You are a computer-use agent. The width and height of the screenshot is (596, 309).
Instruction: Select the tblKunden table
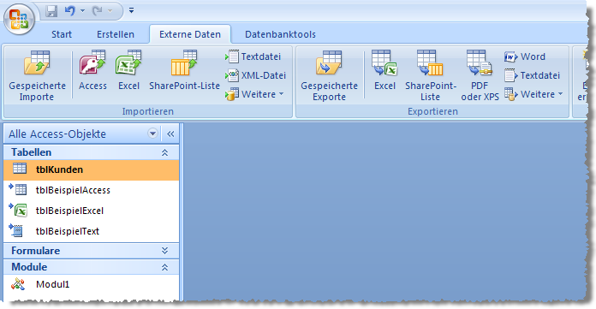pyautogui.click(x=92, y=169)
